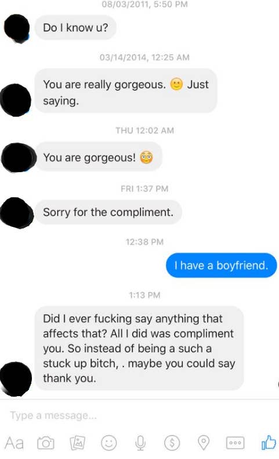Open the more options ellipsis icon
279x459 pixels.
pos(235,443)
